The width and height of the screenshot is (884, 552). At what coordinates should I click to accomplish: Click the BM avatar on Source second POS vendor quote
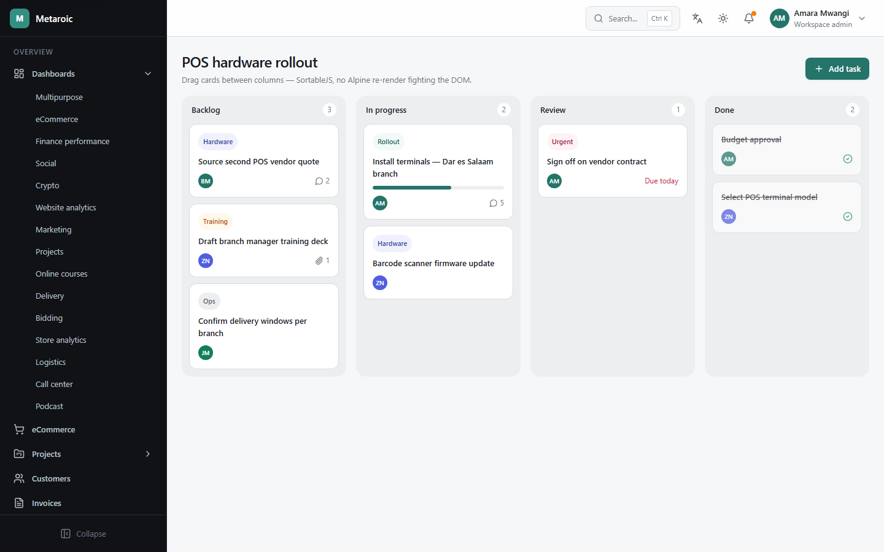206,181
